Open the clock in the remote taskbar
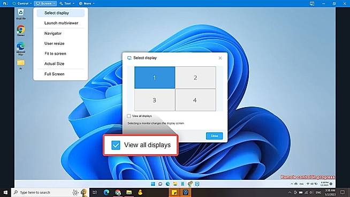 click(324, 184)
